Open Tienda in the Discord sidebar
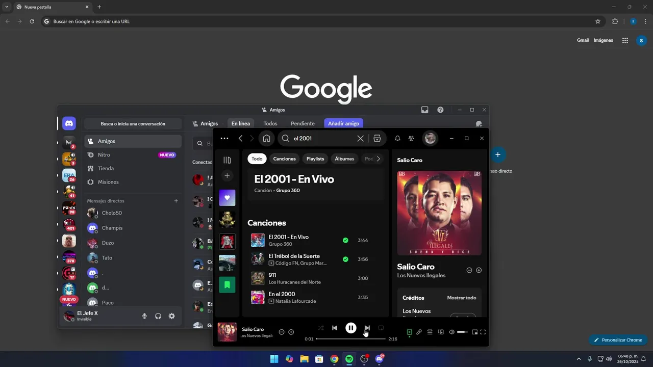 [x=133, y=169]
